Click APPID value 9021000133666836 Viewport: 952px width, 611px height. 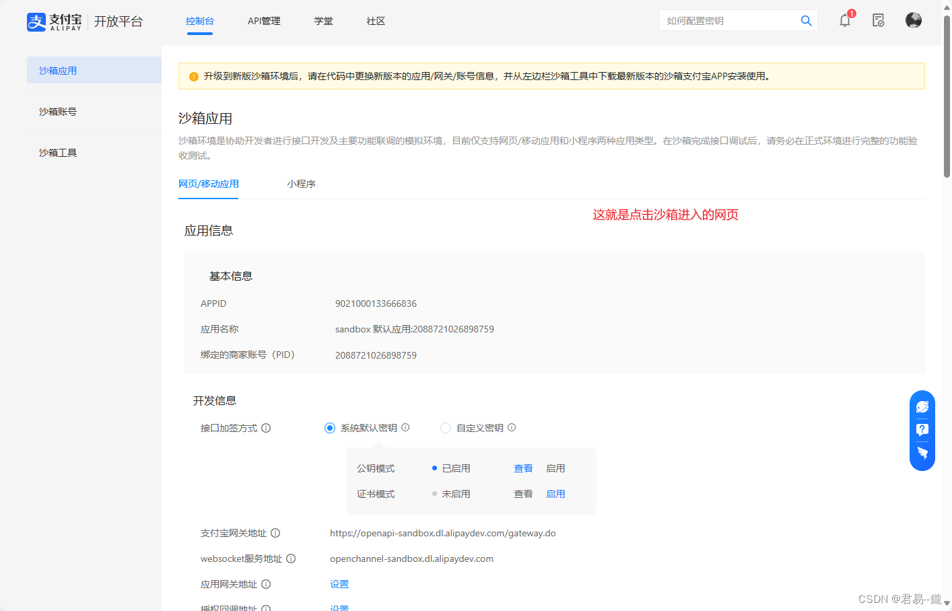pyautogui.click(x=376, y=303)
